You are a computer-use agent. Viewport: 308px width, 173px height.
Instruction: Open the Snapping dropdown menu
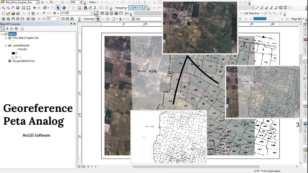(x=121, y=8)
